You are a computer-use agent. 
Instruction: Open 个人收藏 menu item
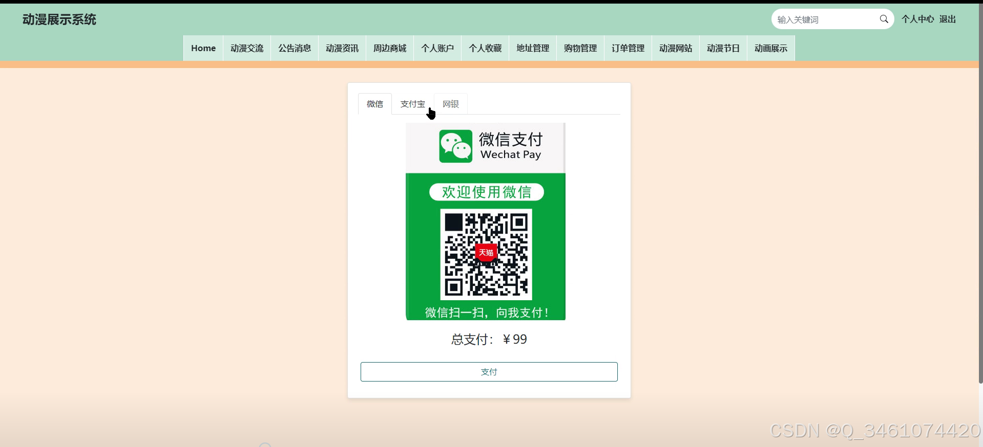(x=485, y=48)
